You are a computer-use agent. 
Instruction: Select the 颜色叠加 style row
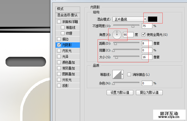68,62
